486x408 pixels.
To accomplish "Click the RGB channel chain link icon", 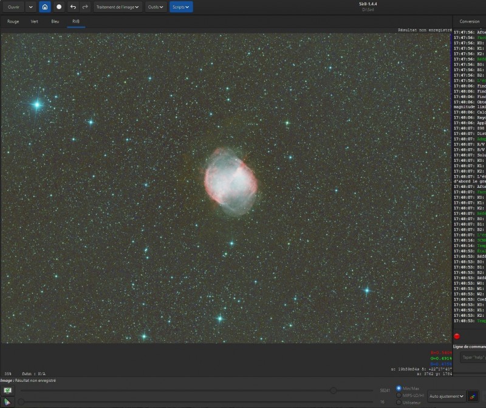I will coord(473,396).
